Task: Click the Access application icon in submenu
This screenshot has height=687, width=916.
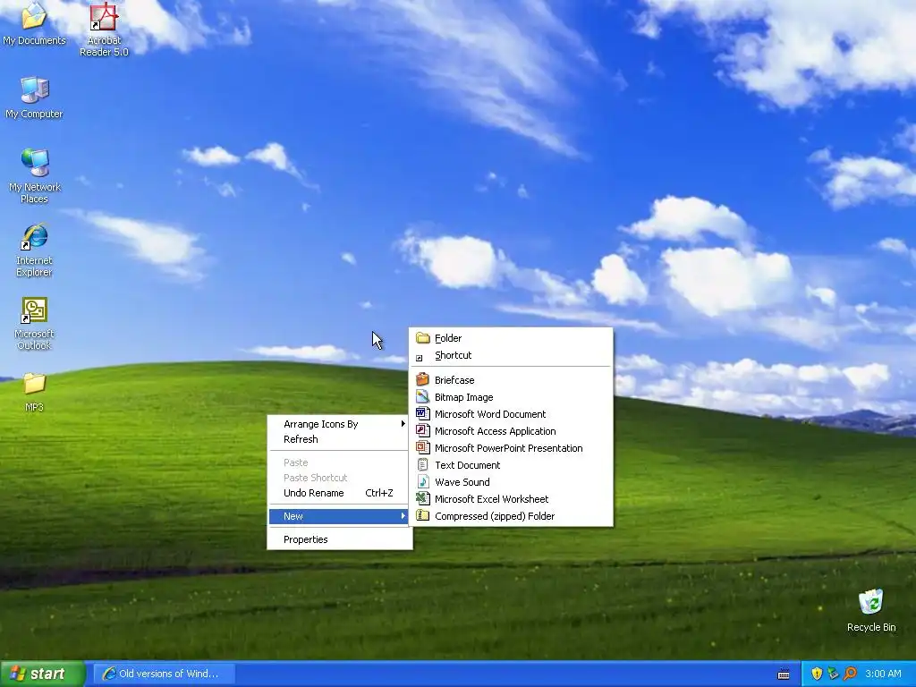Action: click(422, 430)
